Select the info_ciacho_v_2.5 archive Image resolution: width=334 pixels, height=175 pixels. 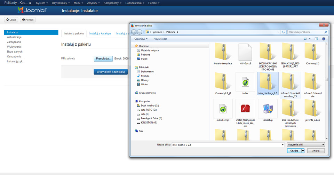click(x=268, y=83)
